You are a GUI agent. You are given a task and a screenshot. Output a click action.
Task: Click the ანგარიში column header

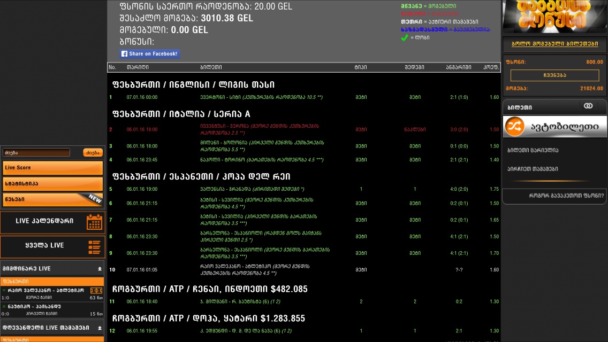[459, 67]
